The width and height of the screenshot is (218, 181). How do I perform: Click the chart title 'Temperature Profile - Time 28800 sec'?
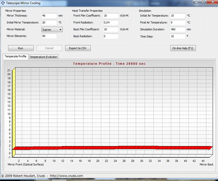click(109, 64)
